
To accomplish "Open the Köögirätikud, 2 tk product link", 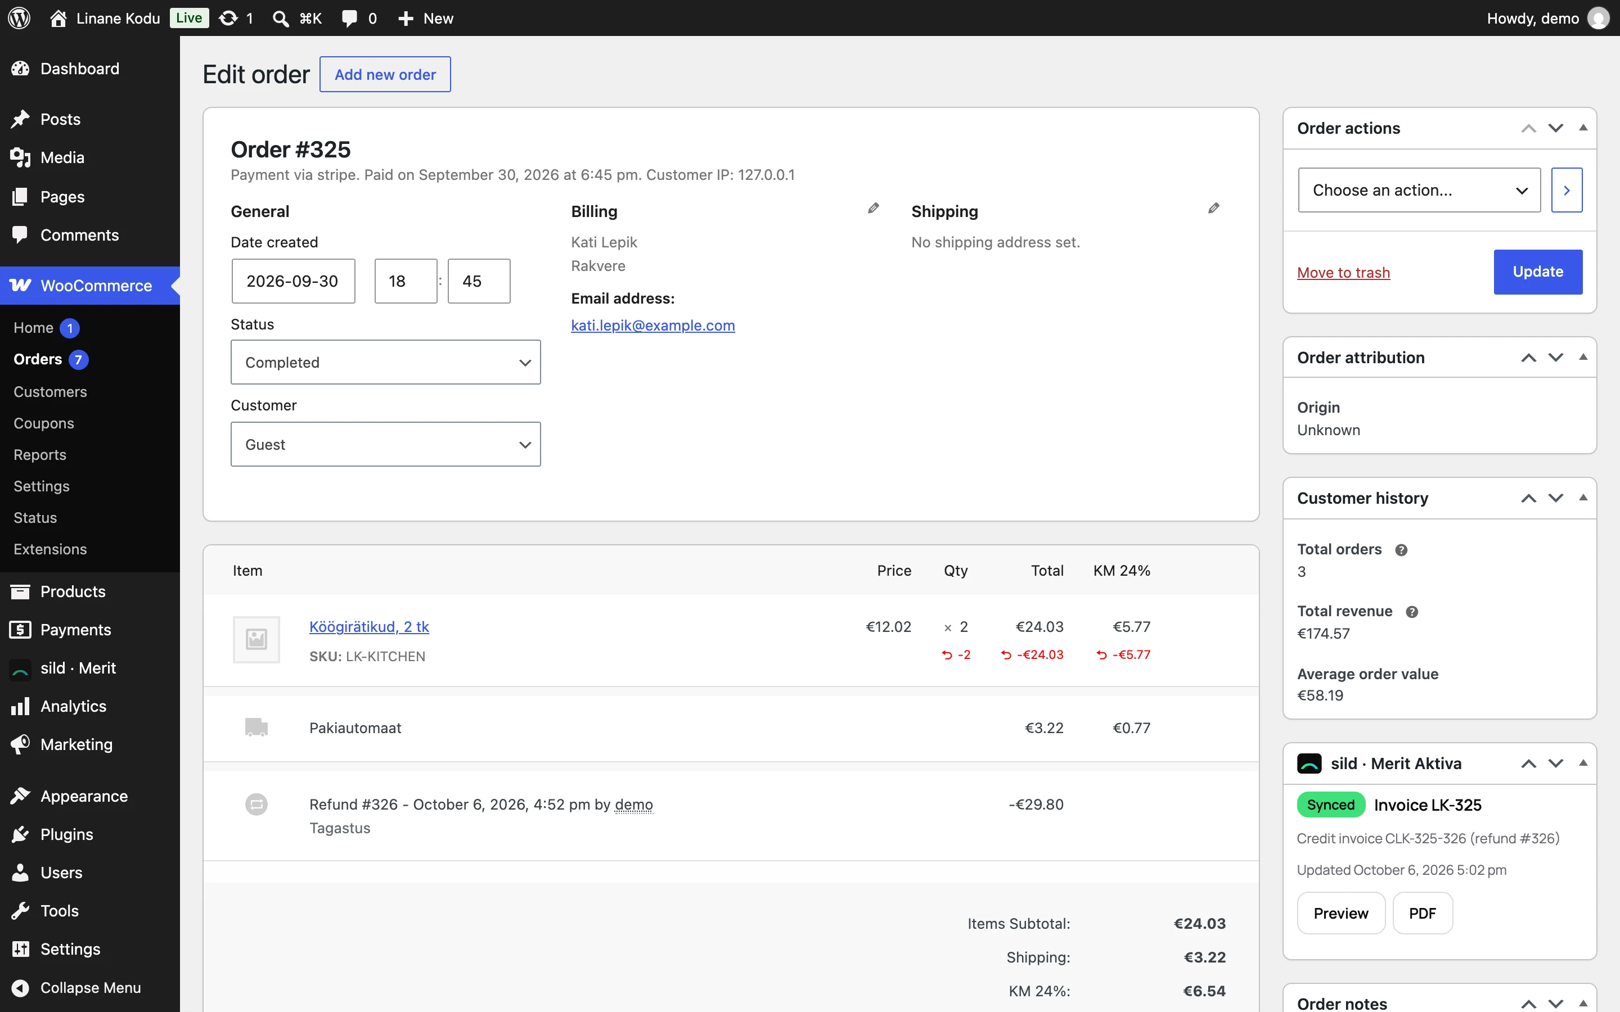I will tap(369, 626).
